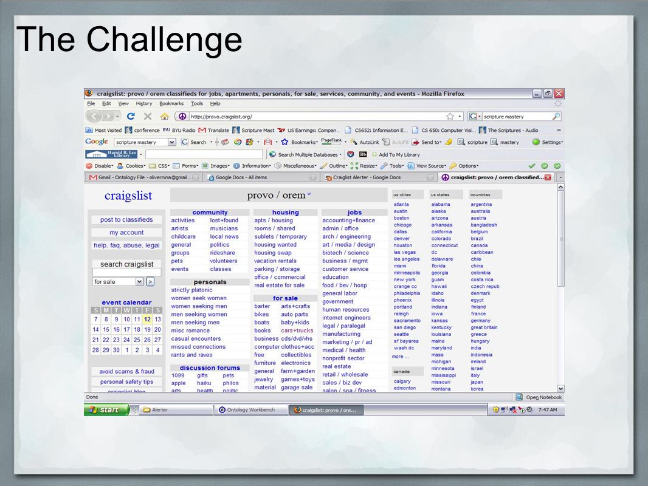648x486 pixels.
Task: Open the web developer Cookies menu
Action: [131, 166]
